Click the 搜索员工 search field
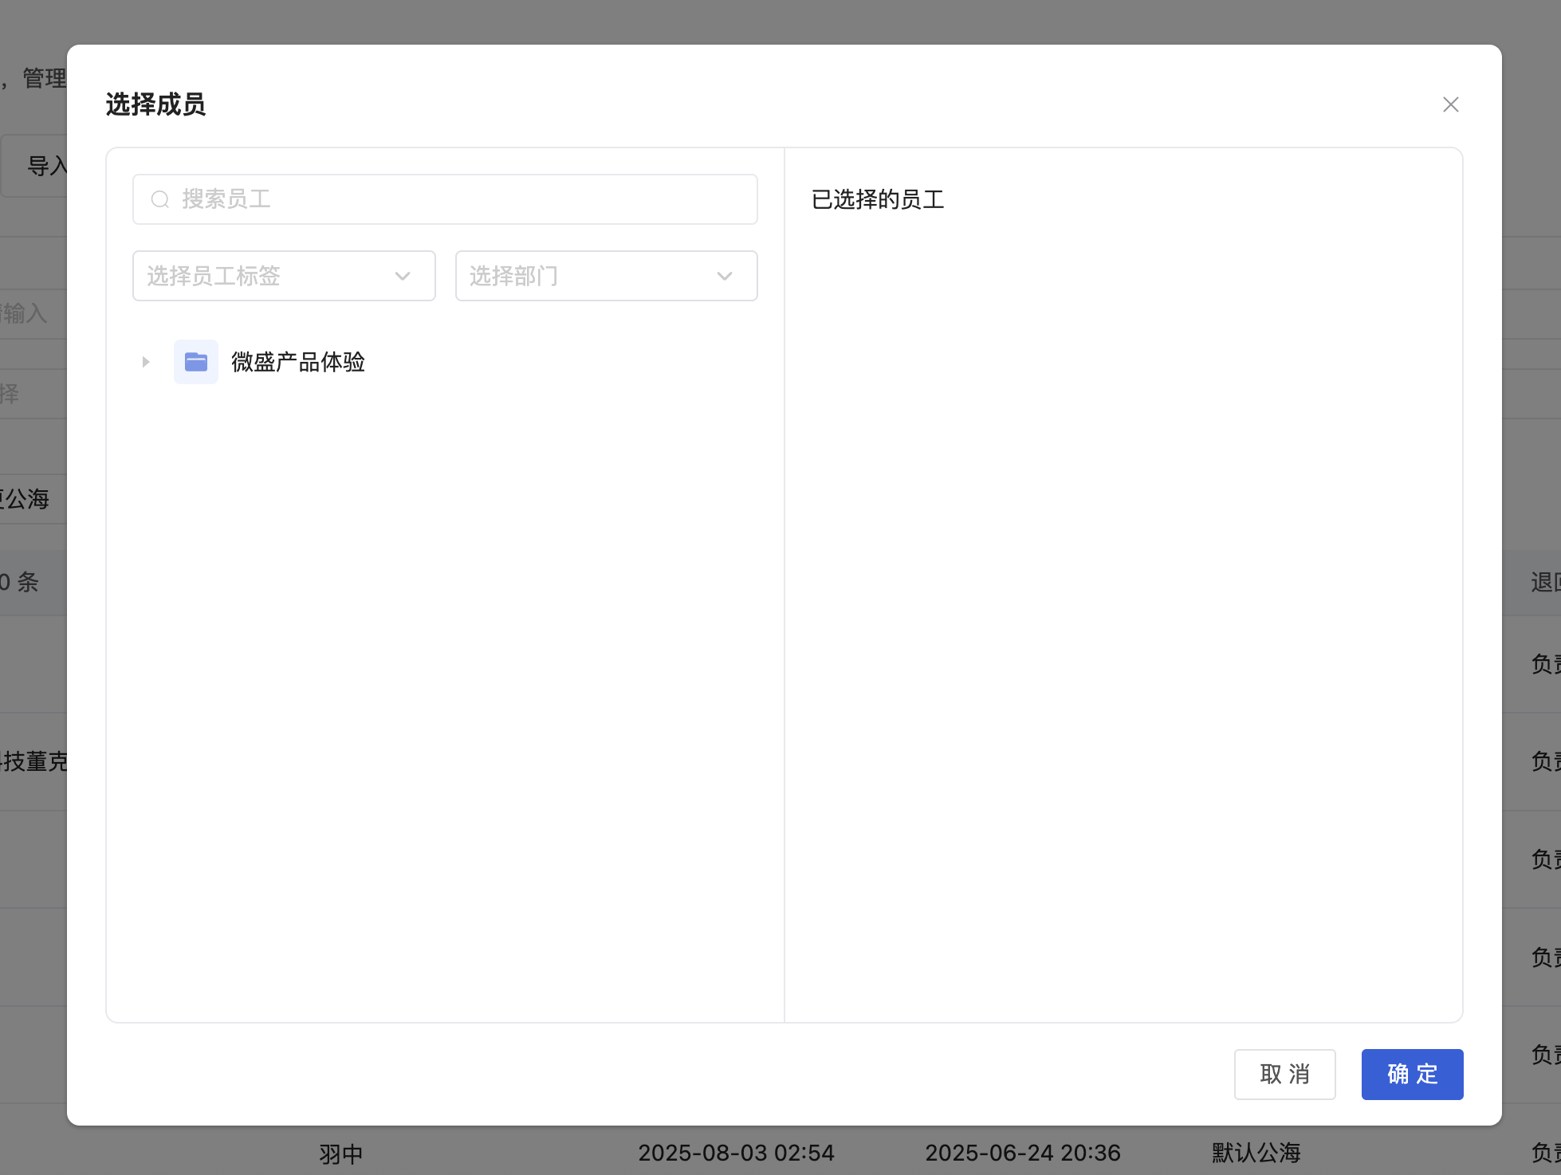1561x1175 pixels. pyautogui.click(x=445, y=199)
